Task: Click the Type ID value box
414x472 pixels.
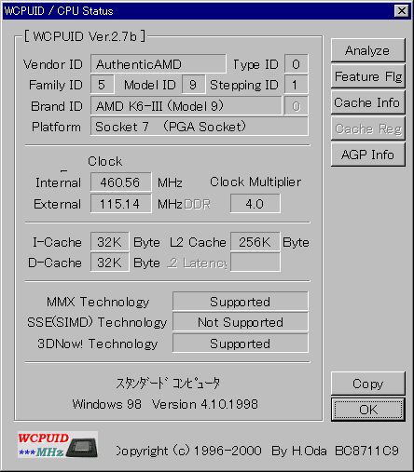Action: pyautogui.click(x=297, y=64)
